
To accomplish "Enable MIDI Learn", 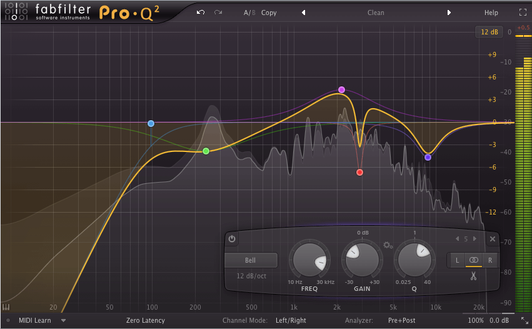I will [34, 320].
